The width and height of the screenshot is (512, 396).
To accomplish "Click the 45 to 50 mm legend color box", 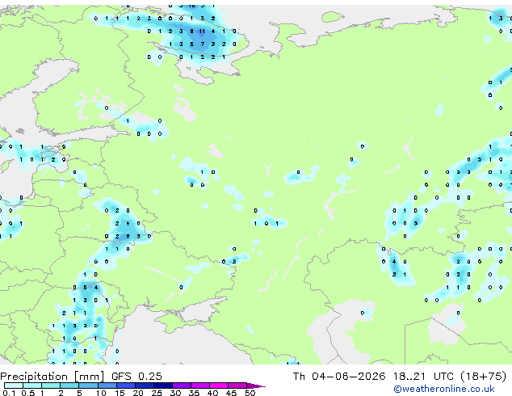I will [x=237, y=385].
